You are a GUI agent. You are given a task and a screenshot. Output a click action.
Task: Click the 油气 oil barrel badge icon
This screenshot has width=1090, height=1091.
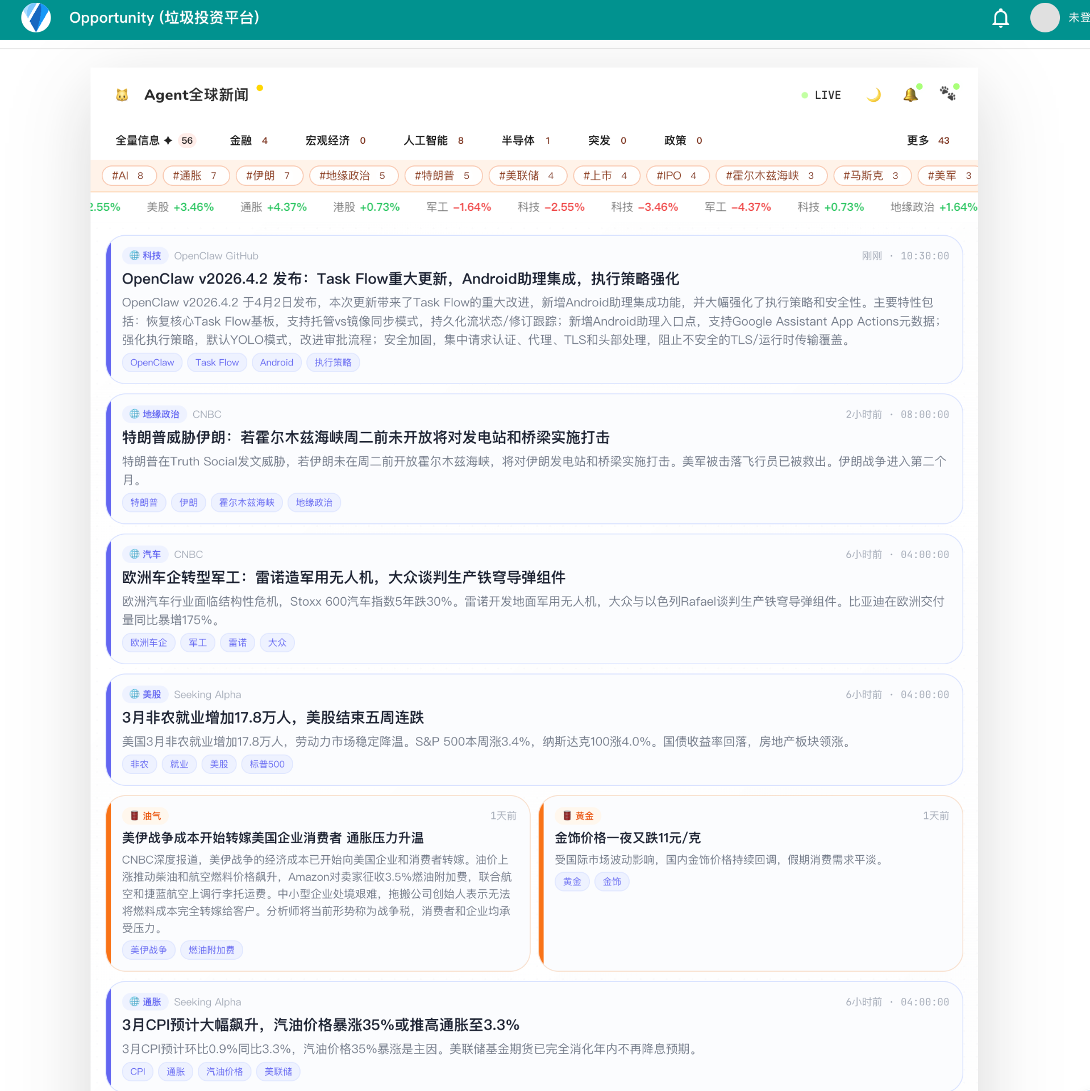[x=135, y=816]
